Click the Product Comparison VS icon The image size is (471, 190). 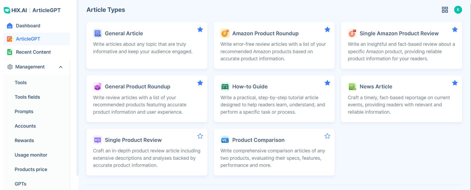(225, 140)
